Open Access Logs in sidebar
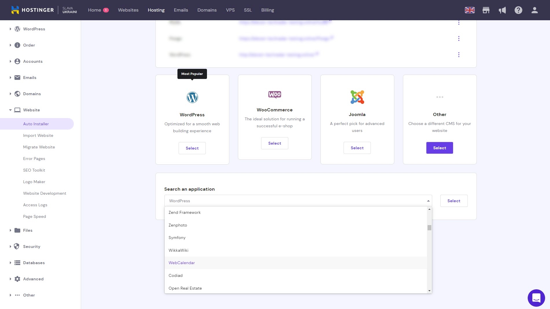Screen dimensions: 550x309 [35, 205]
